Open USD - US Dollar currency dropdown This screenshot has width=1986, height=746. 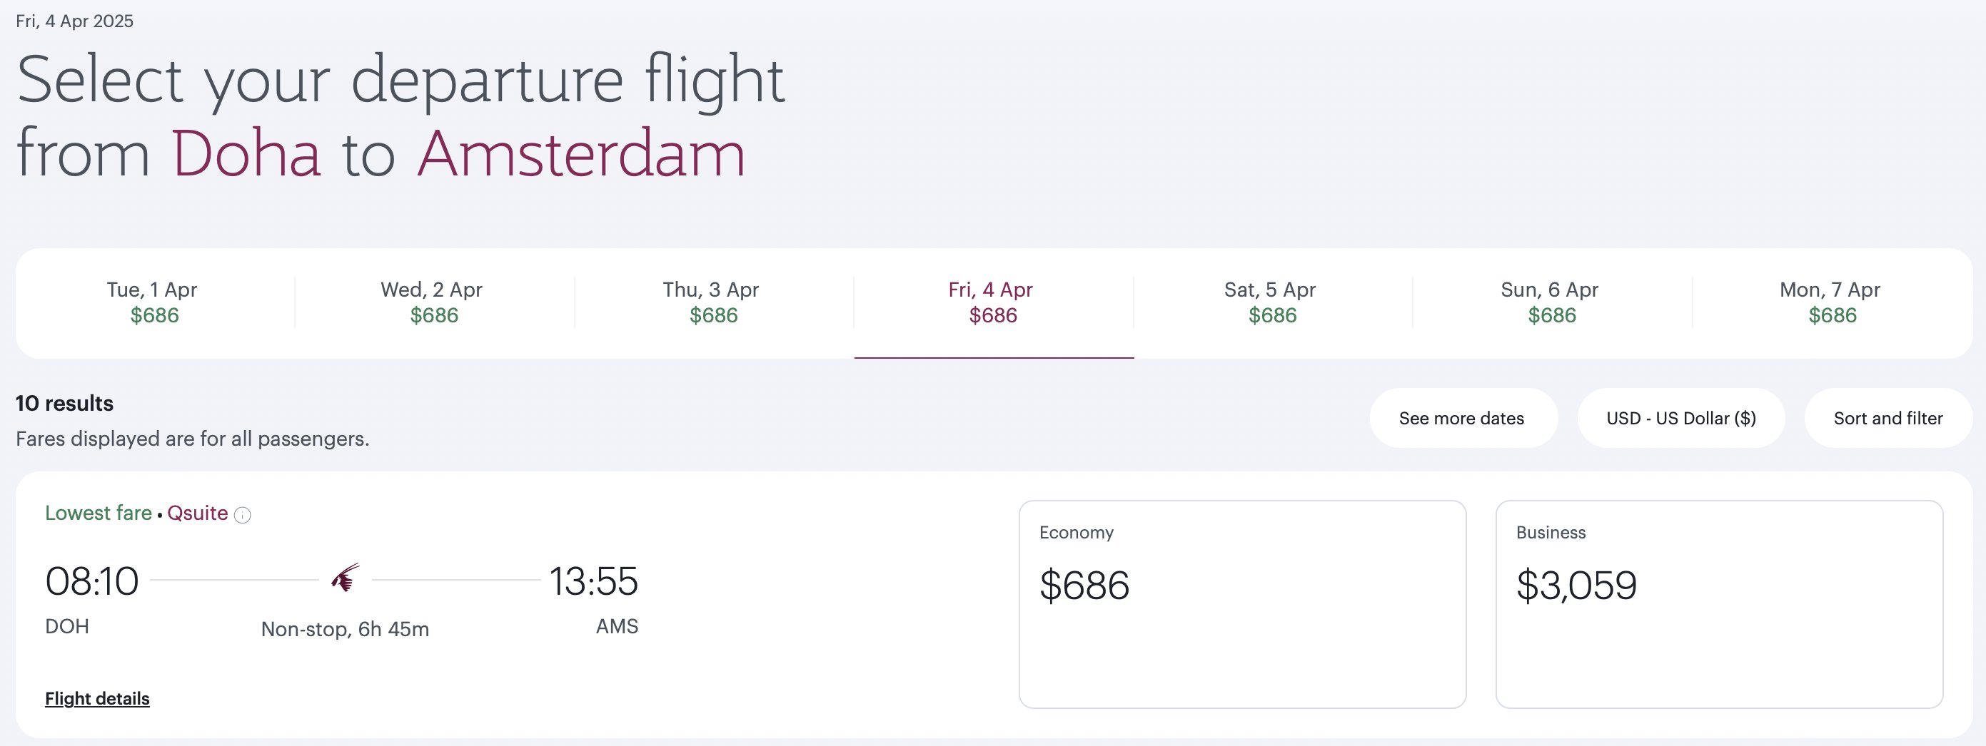(x=1680, y=418)
